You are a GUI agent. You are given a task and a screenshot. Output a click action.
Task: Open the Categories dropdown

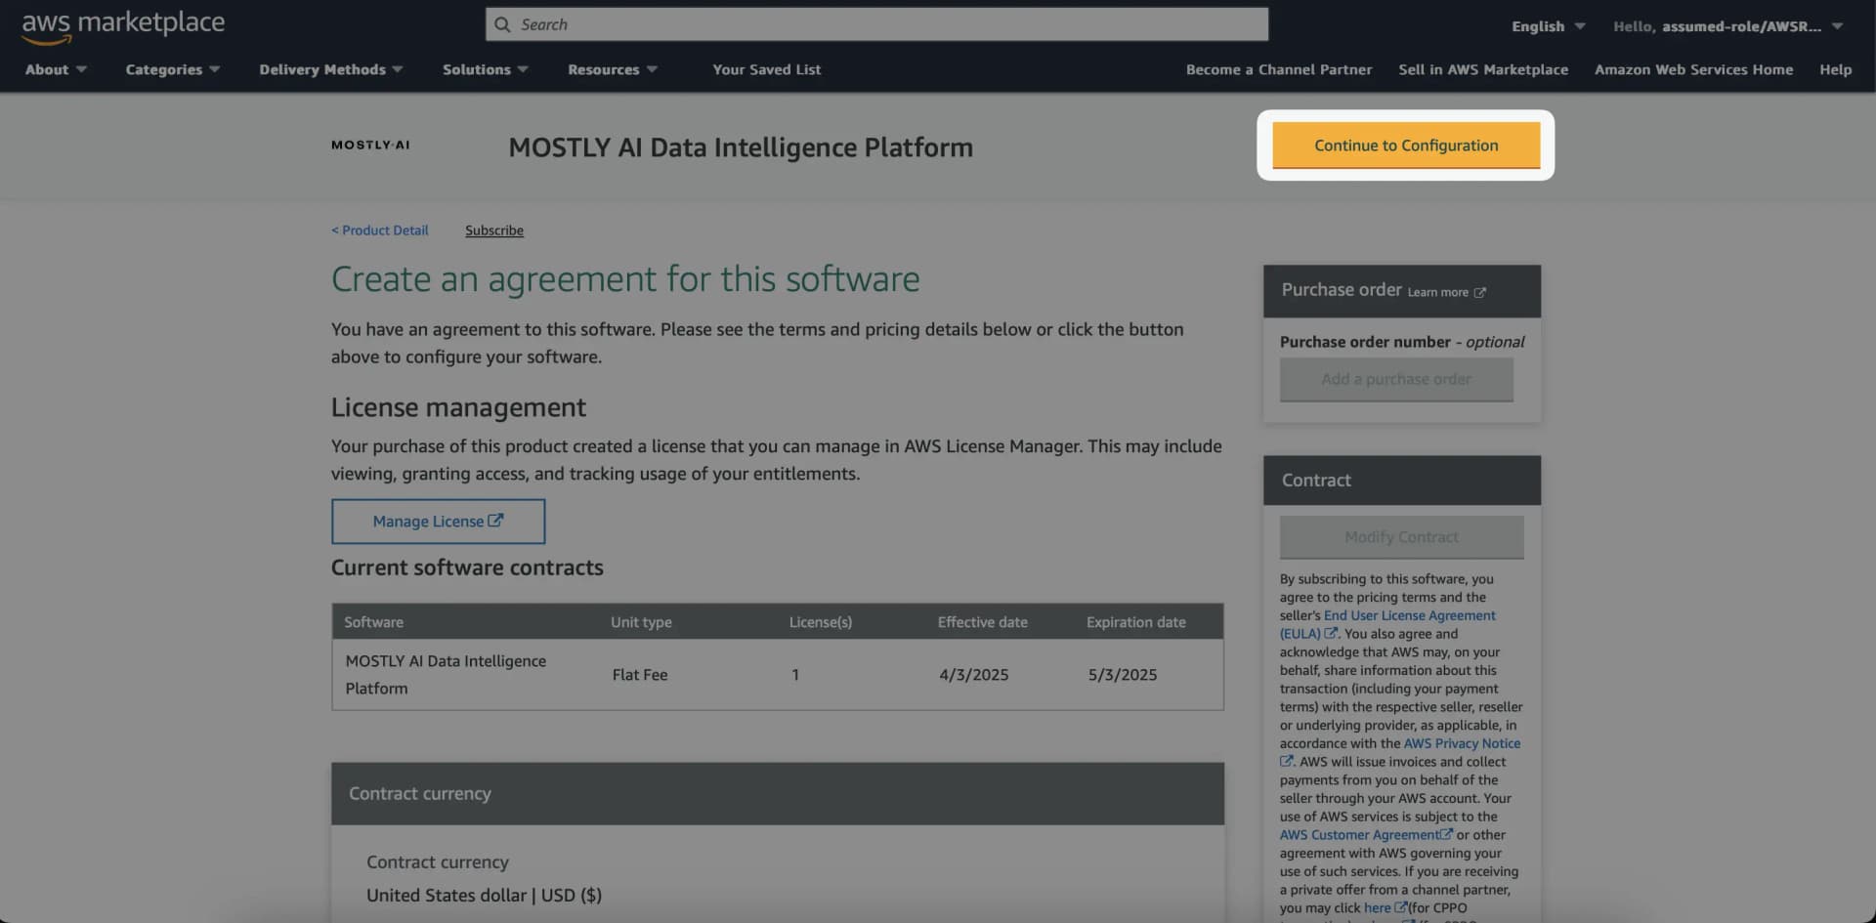click(x=173, y=69)
